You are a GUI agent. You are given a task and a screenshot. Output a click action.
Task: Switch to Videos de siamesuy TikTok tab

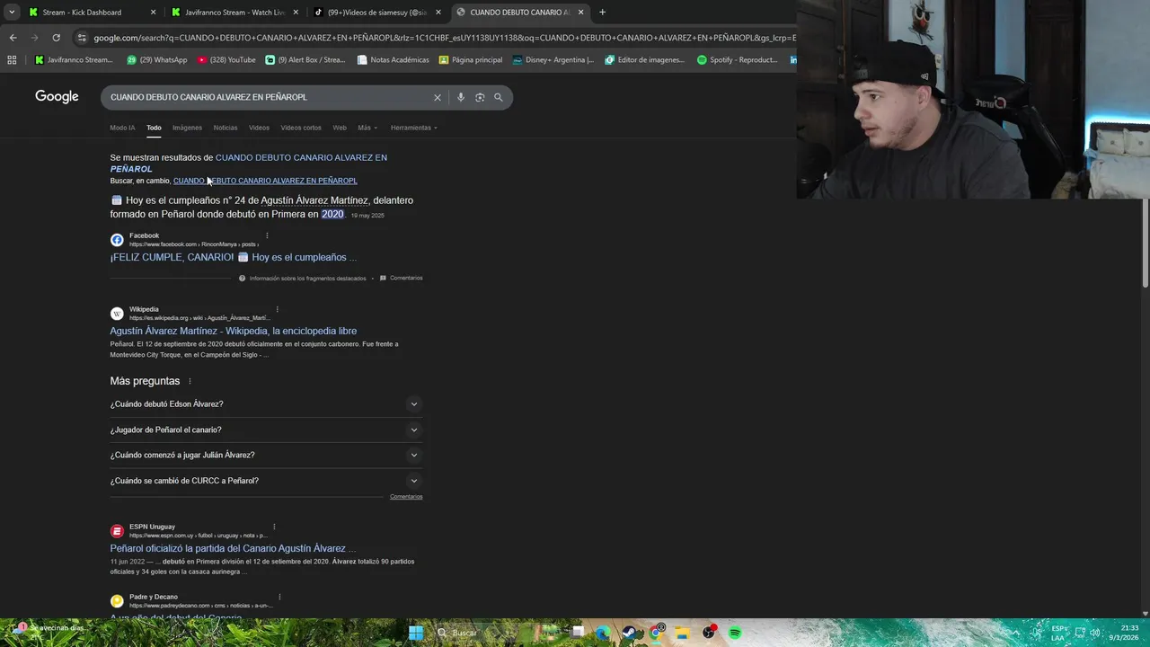point(377,13)
